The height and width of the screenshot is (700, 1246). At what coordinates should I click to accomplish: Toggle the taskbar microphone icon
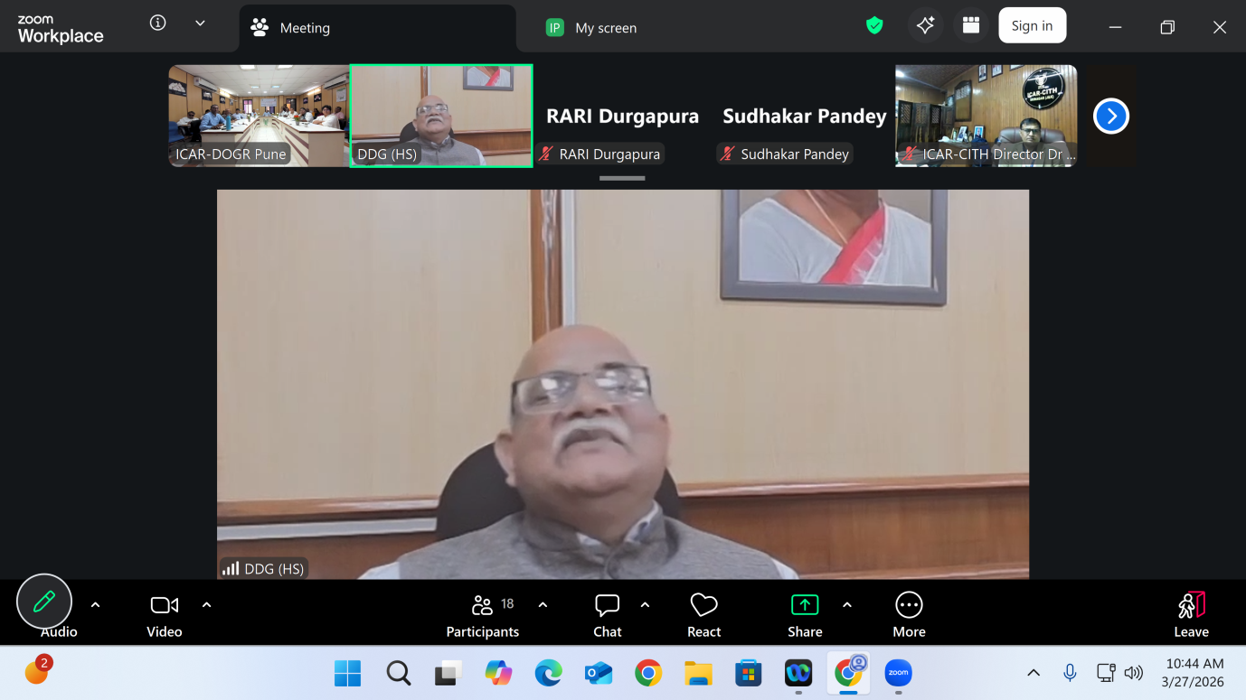[x=1070, y=673]
